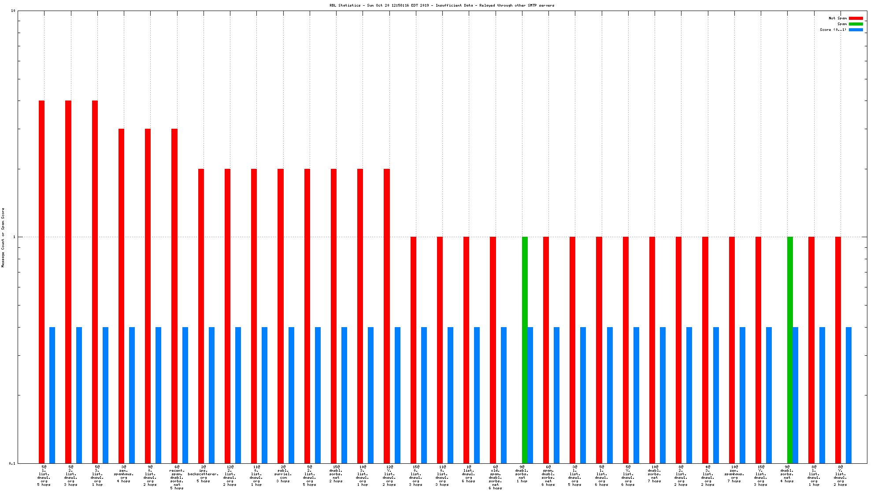Click the red bar for zen.spamhaus.org 4 hops
The height and width of the screenshot is (492, 874).
[x=121, y=295]
